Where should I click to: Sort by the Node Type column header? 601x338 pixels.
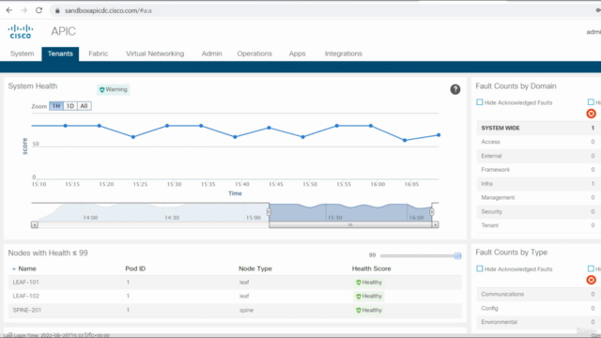tap(255, 269)
